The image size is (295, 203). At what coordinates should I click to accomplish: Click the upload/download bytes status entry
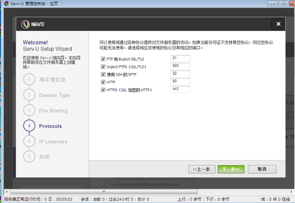(204, 199)
